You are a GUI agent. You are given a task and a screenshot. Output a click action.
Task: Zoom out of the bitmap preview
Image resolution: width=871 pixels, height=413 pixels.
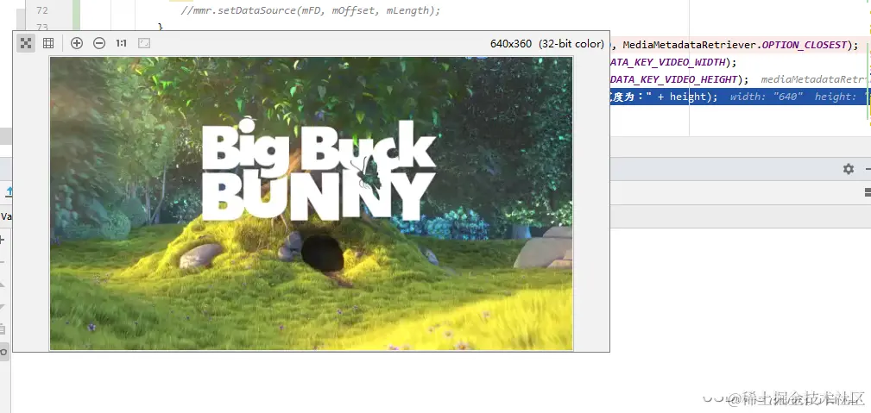99,43
